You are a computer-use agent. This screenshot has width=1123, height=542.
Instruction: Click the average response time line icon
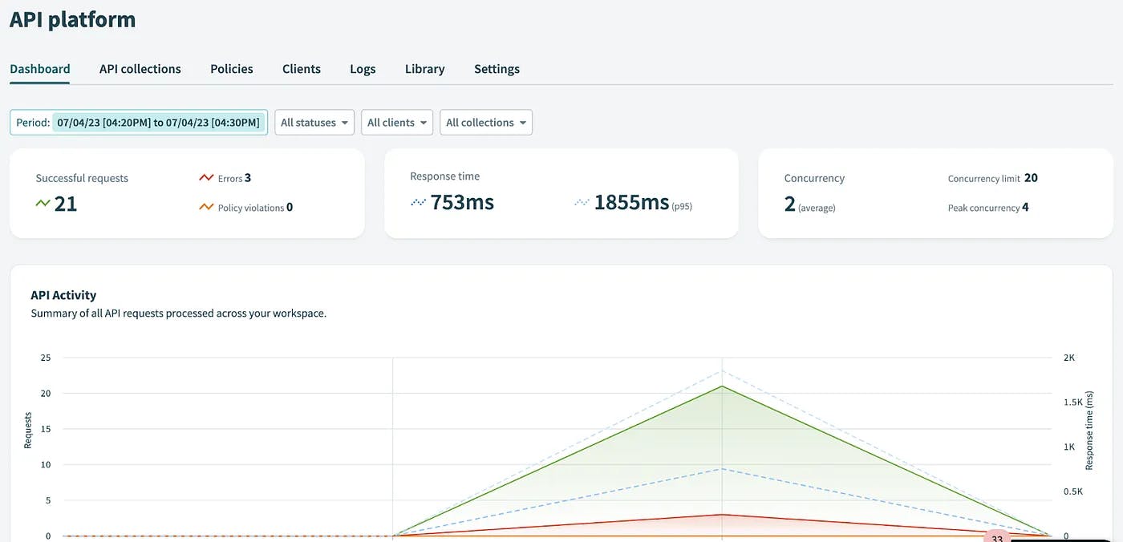[418, 204]
